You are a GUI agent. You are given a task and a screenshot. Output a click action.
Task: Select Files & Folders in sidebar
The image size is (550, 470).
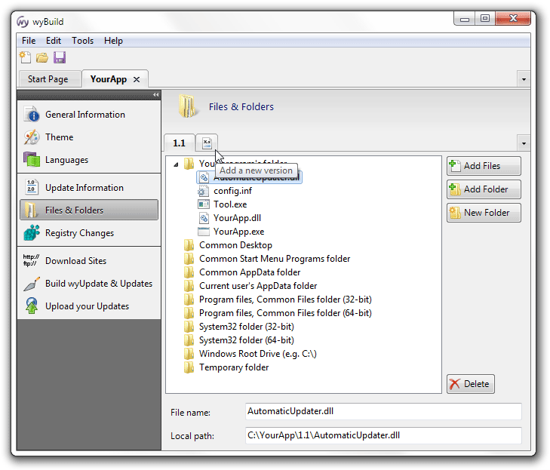(89, 210)
